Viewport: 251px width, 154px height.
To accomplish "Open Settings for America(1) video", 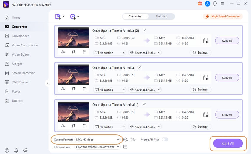I will (x=201, y=127).
